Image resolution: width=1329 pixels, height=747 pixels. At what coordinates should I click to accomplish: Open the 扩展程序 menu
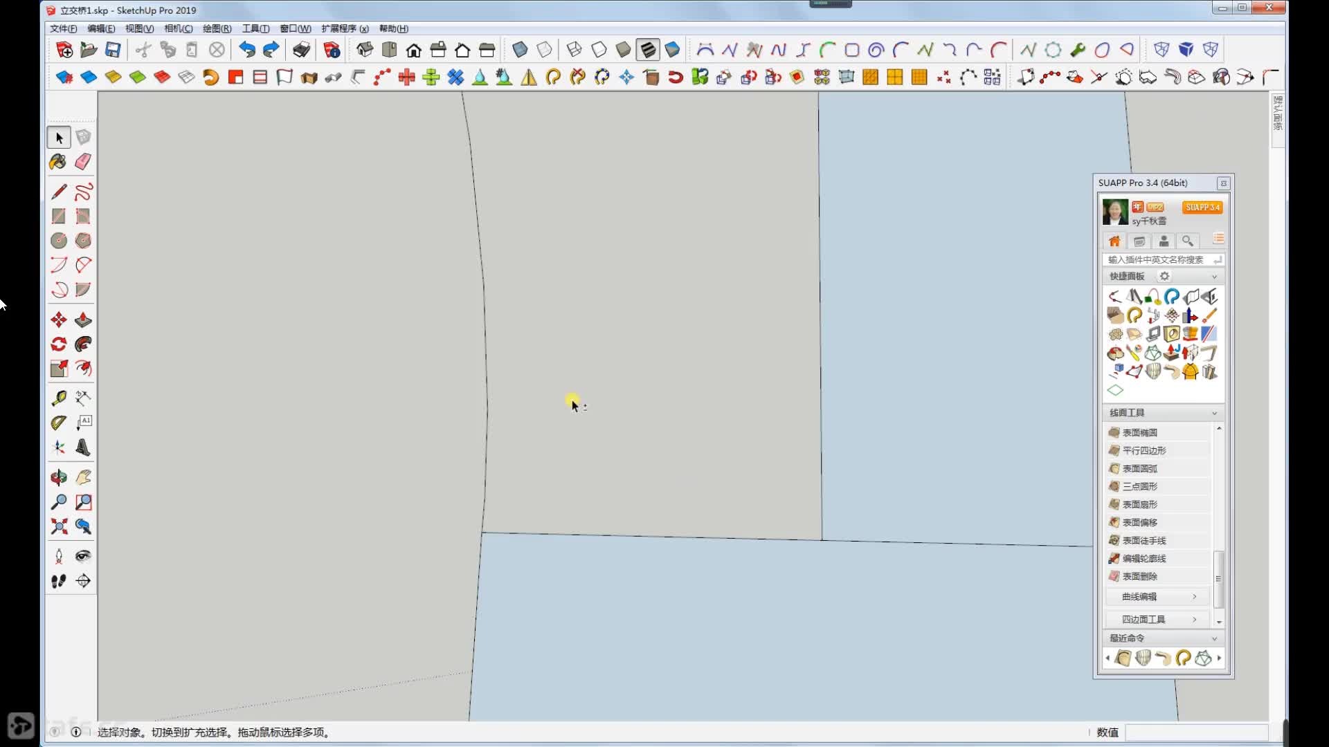(345, 28)
